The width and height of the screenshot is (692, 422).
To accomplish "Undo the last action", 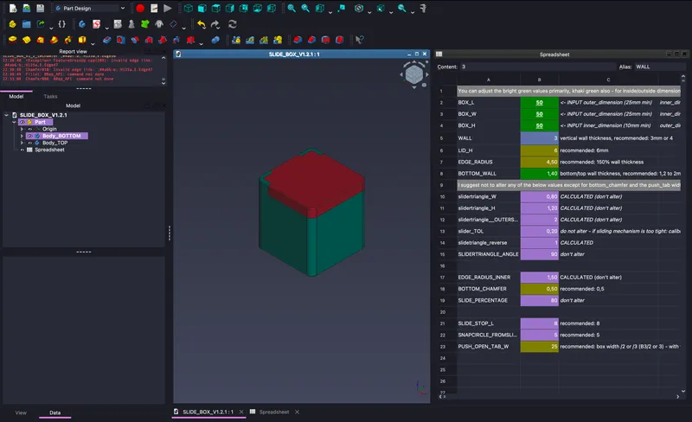I will 202,24.
